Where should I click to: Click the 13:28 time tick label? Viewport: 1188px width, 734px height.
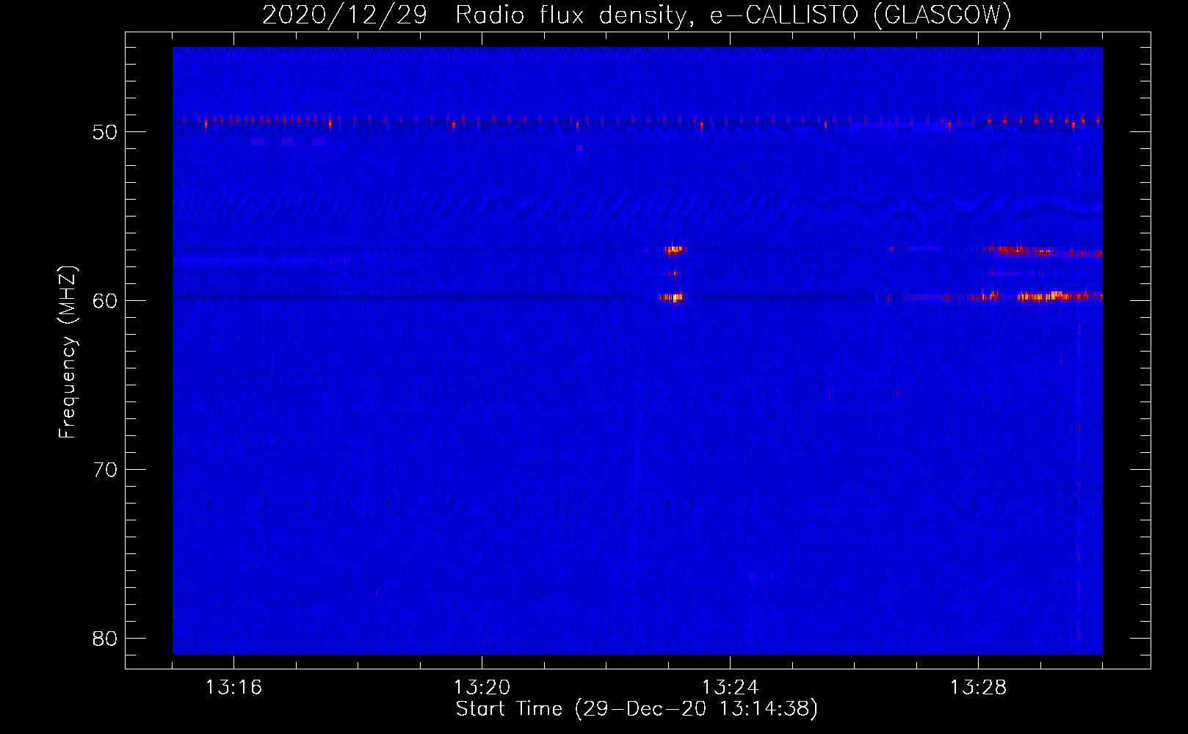coord(978,688)
